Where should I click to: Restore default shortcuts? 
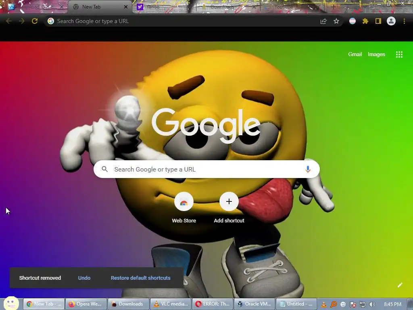point(141,278)
